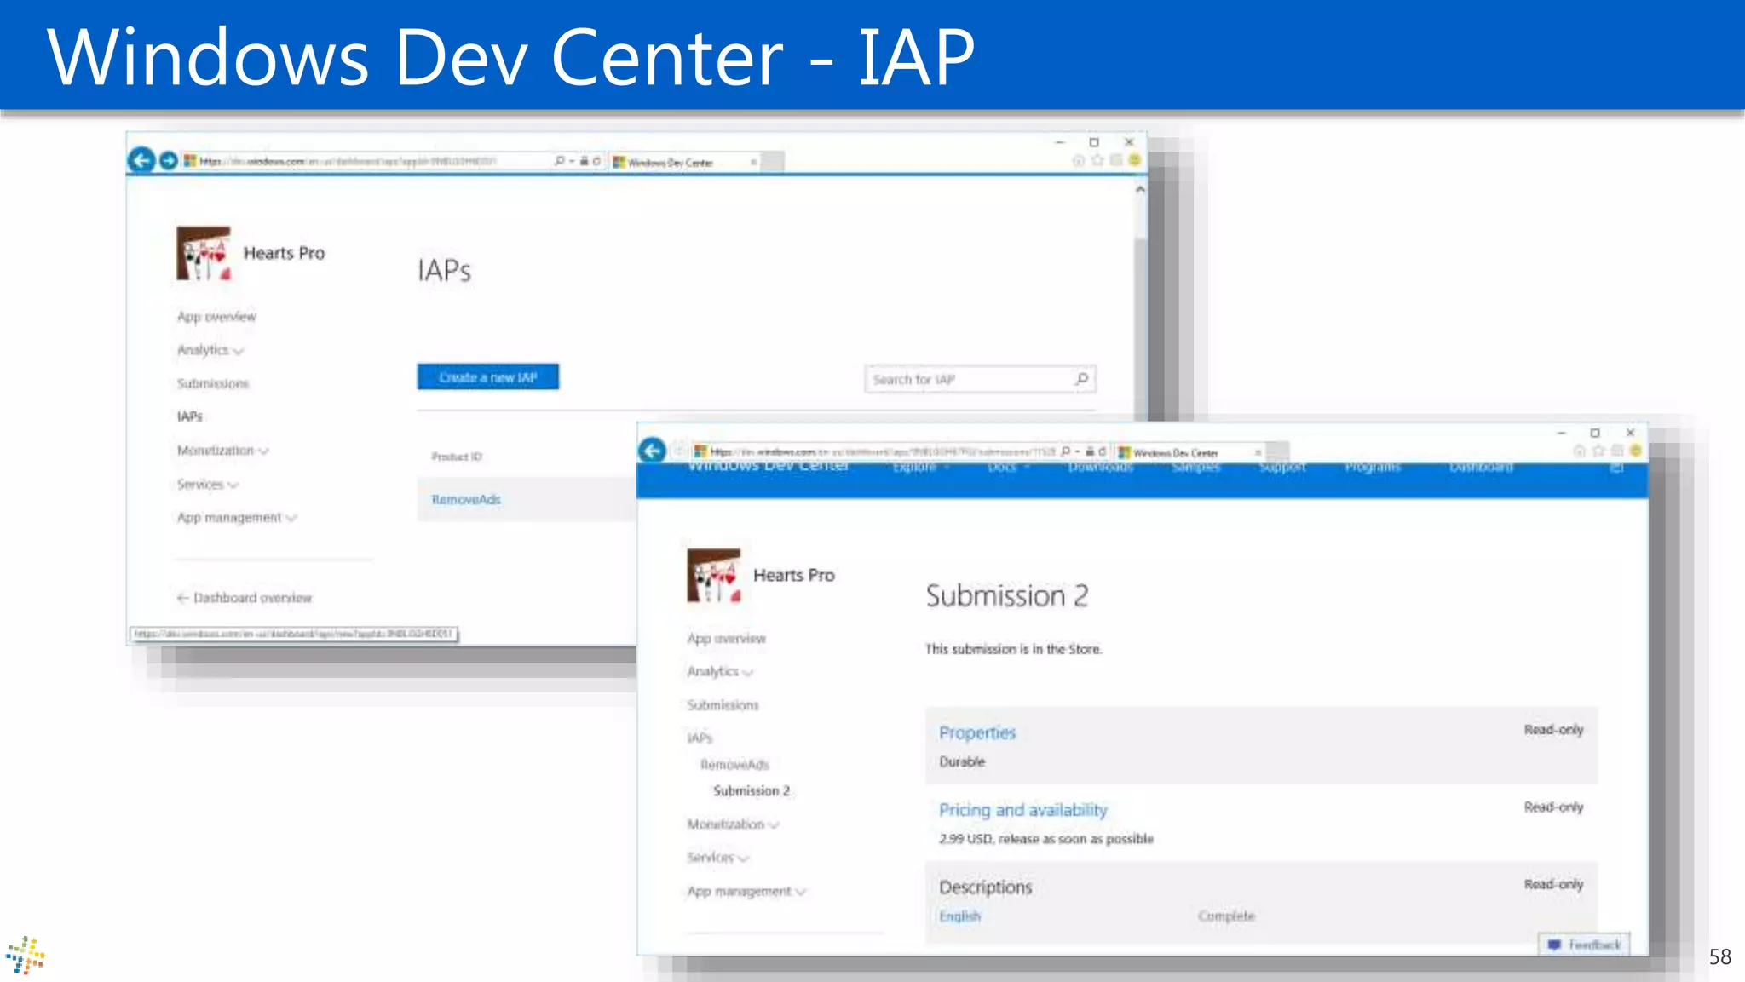Open the Support menu in the blue navbar
The width and height of the screenshot is (1745, 982).
point(1282,468)
